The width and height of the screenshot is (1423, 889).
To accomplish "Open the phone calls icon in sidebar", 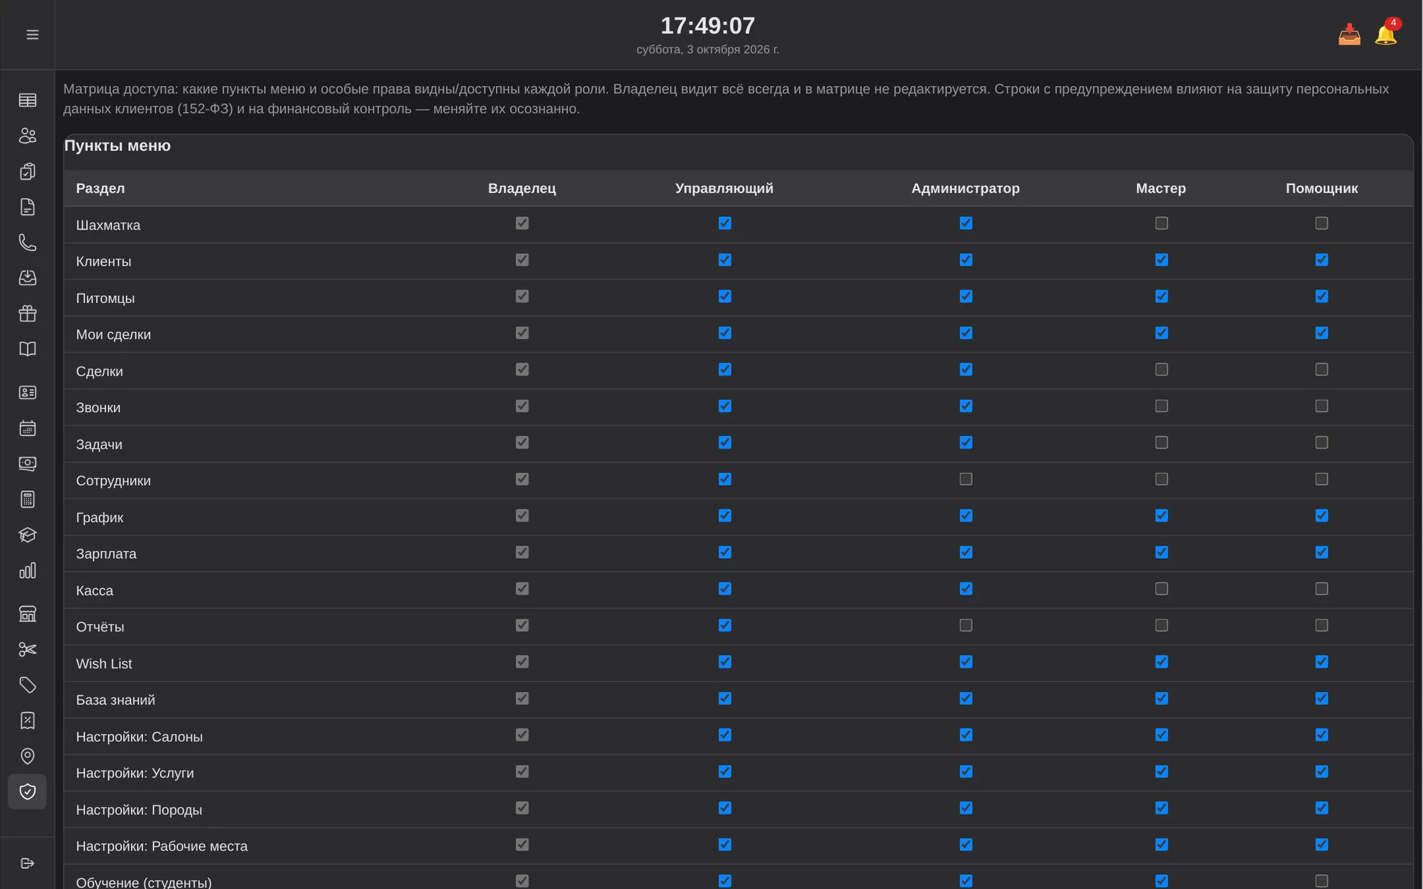I will pos(27,243).
